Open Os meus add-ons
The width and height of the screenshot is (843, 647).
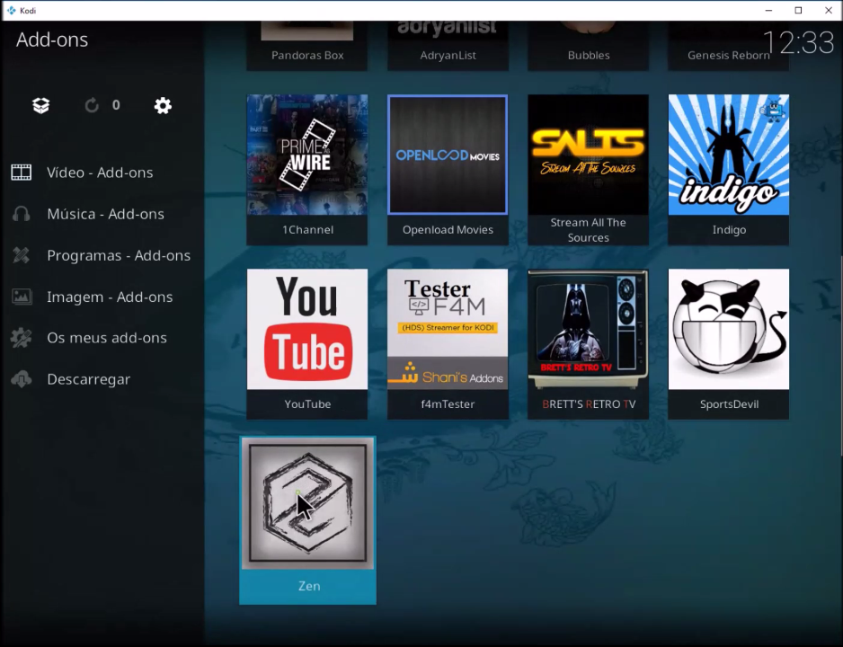107,338
